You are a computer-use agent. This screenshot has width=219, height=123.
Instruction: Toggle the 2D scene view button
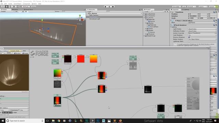point(16,11)
